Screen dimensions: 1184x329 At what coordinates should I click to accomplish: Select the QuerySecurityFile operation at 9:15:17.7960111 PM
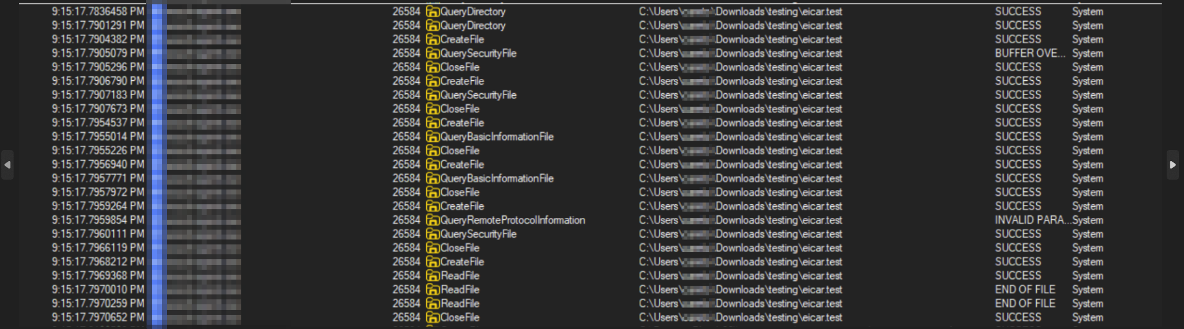(478, 234)
